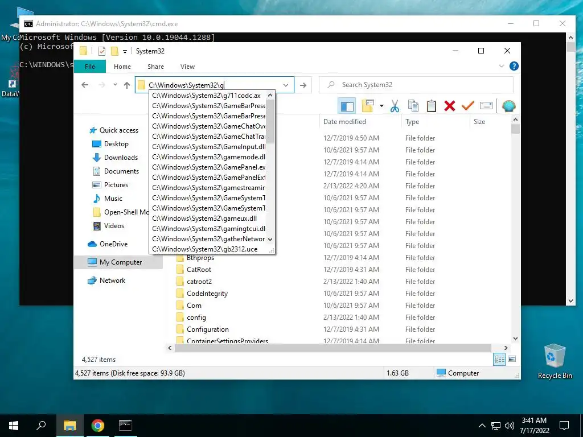Click the red X Delete icon
The height and width of the screenshot is (437, 583).
coord(450,106)
